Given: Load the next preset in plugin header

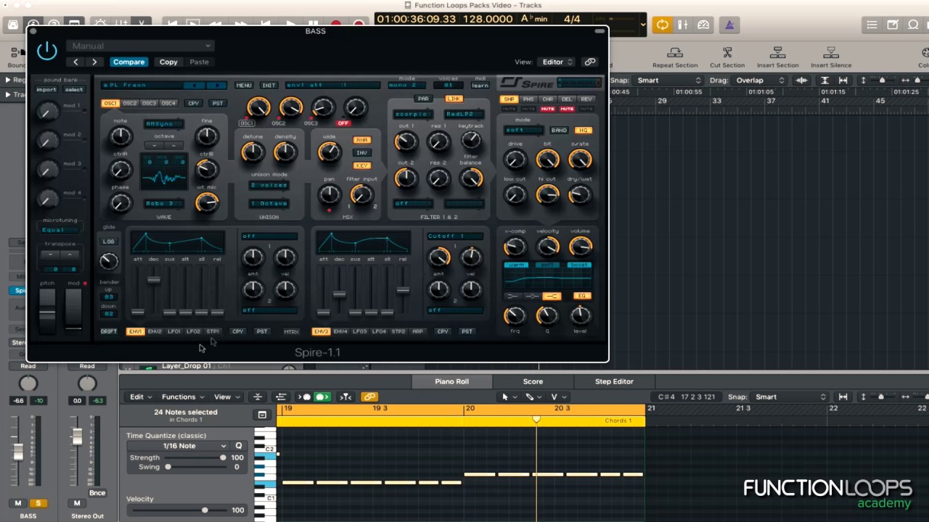Looking at the screenshot, I should pos(94,62).
